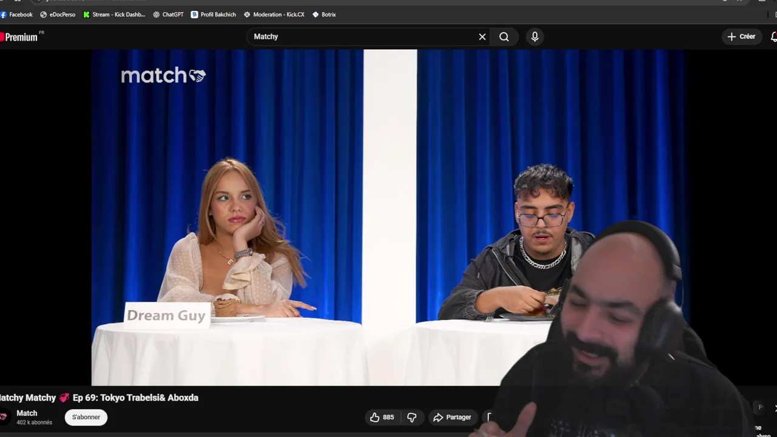Open the Stream - Kick Dashboard bookmark
Screen dimensions: 777x437
click(114, 15)
